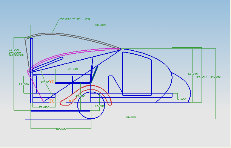Click the Hatchskin 96" long note
Image resolution: width=231 pixels, height=148 pixels.
[75, 19]
